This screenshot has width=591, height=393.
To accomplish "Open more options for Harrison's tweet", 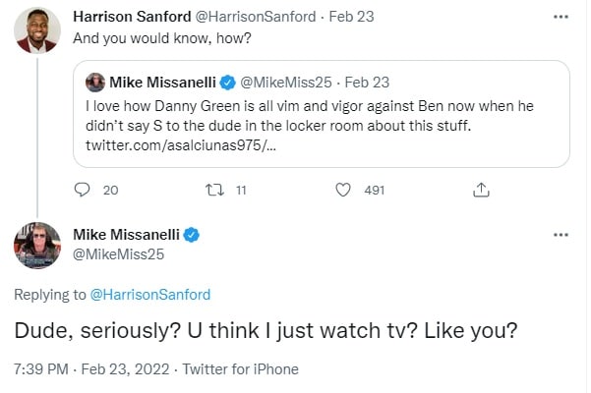I will tap(561, 18).
